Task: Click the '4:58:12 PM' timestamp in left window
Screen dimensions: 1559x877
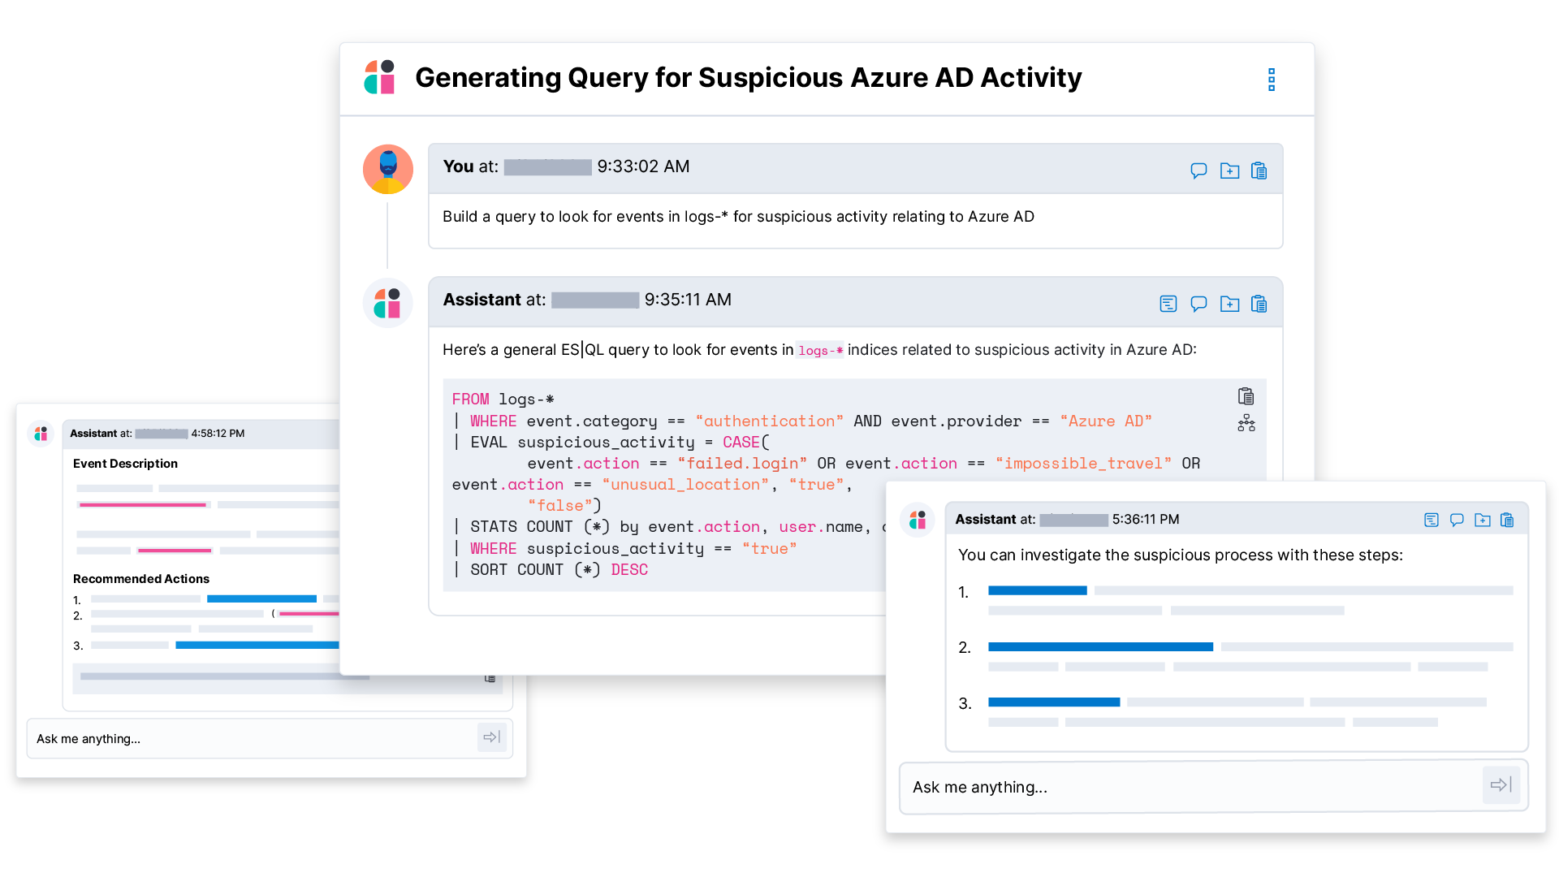Action: pyautogui.click(x=218, y=434)
